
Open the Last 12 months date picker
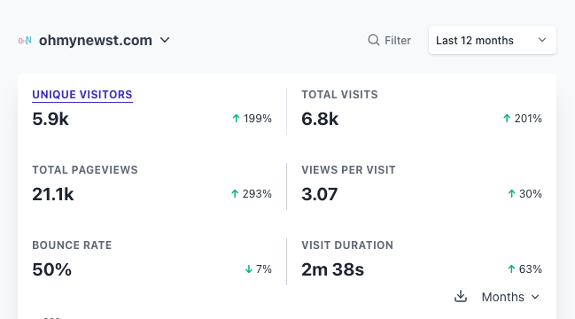click(x=492, y=40)
